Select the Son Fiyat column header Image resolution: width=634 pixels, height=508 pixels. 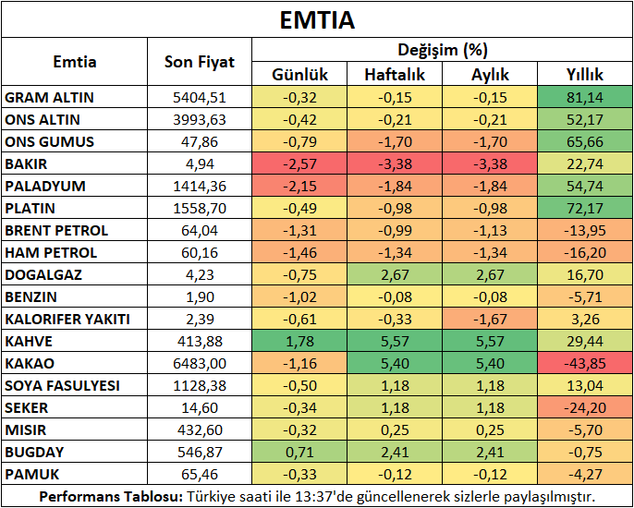point(199,63)
